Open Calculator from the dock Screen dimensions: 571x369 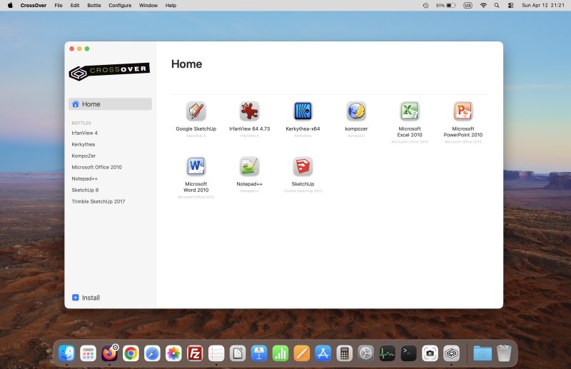[345, 353]
